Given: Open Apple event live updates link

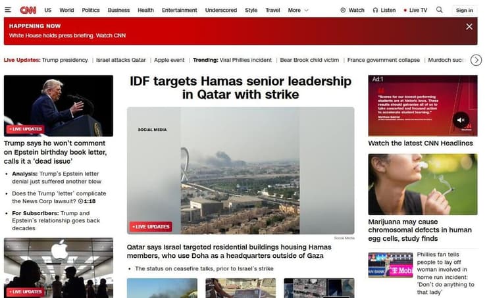Looking at the screenshot, I should (x=169, y=60).
